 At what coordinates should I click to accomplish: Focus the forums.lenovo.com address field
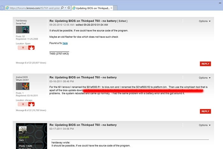tap(34, 8)
